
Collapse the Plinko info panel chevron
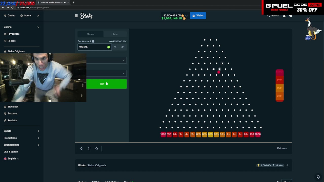pyautogui.click(x=287, y=165)
